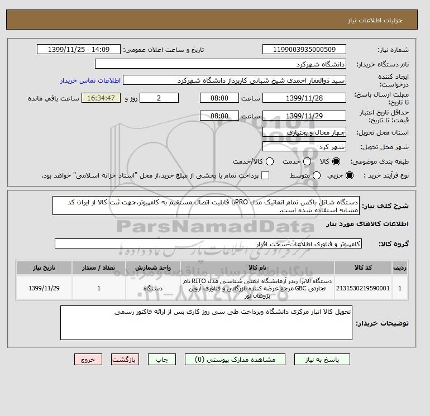The image size is (430, 416).
Task: Click the اطلاعات کالاهای مورد نیاز heading
Action: tap(367, 224)
